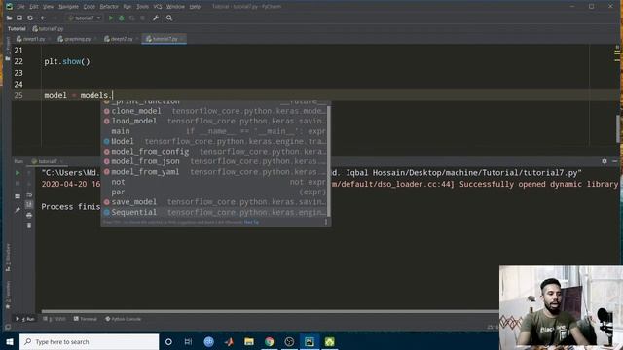
Task: Choose Sequential from the completion list
Action: click(214, 212)
